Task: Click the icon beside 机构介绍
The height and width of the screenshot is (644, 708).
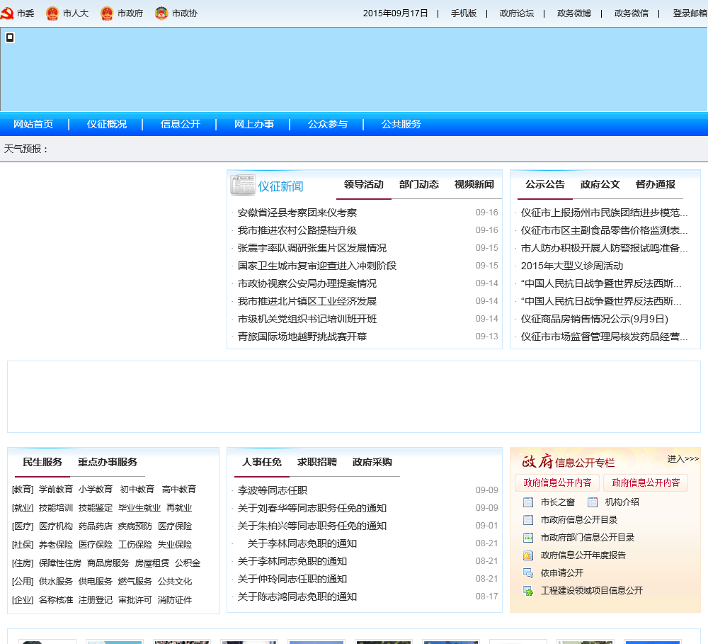Action: coord(593,502)
